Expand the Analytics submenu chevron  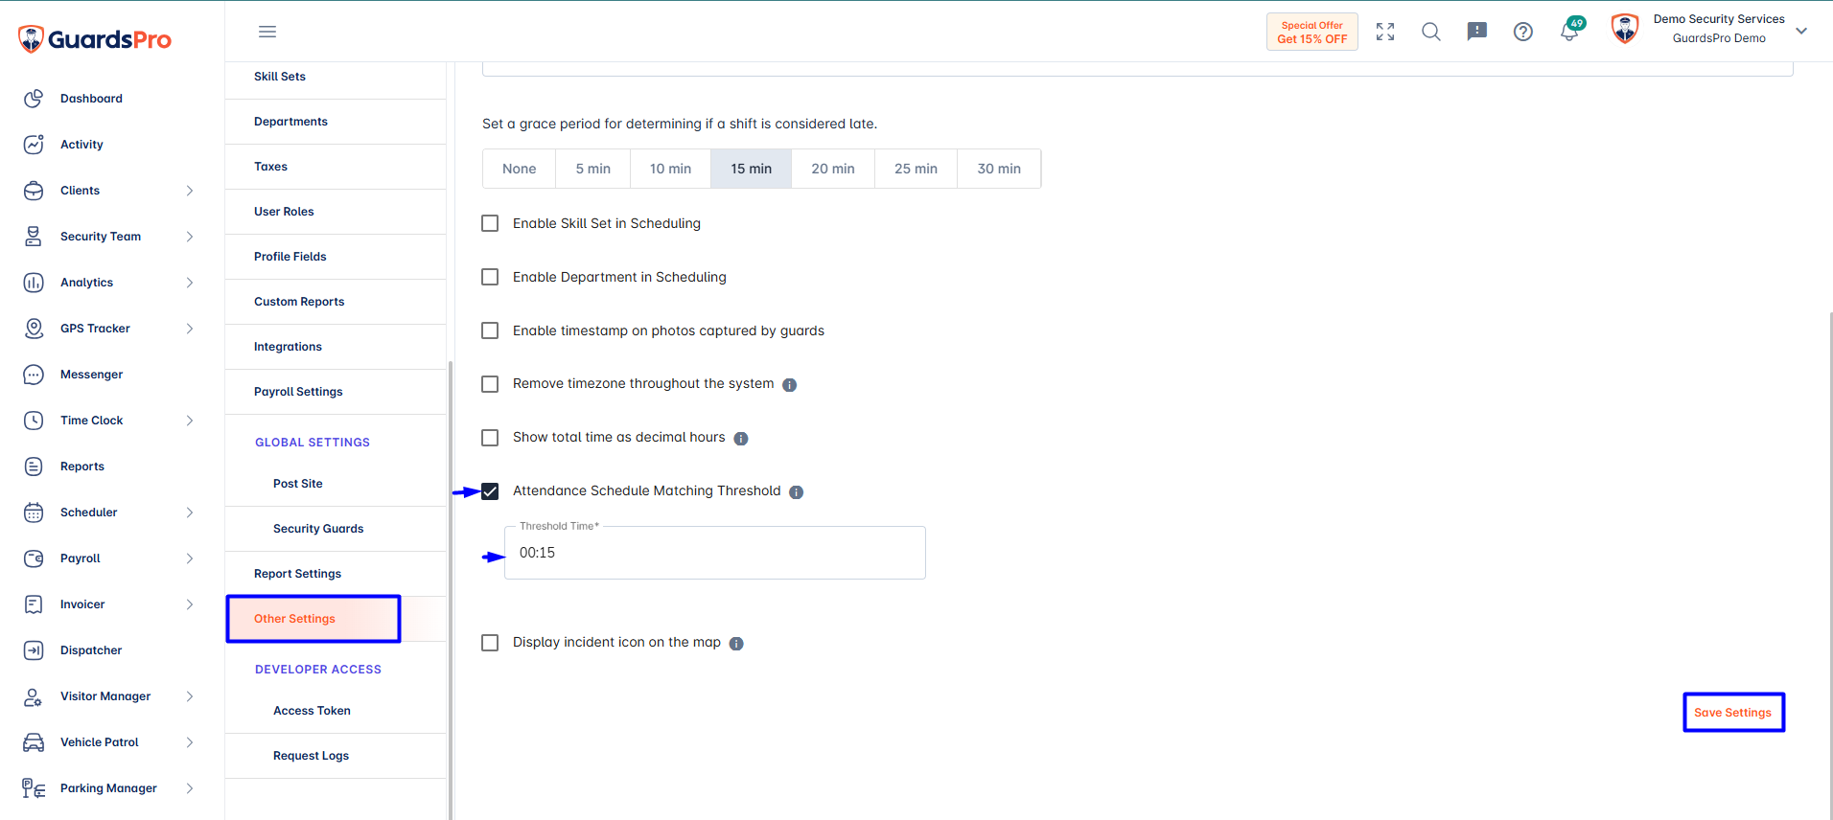[x=190, y=283]
